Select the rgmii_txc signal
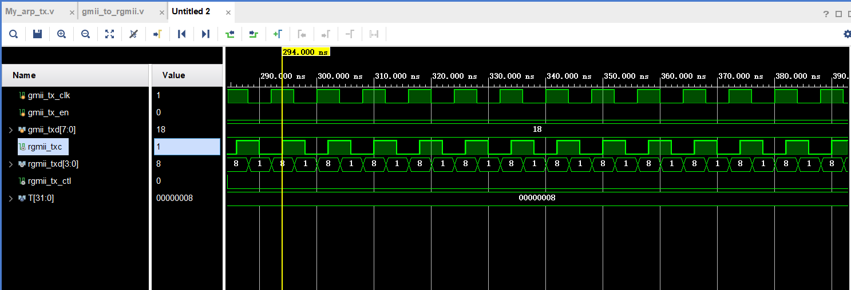 [x=45, y=147]
